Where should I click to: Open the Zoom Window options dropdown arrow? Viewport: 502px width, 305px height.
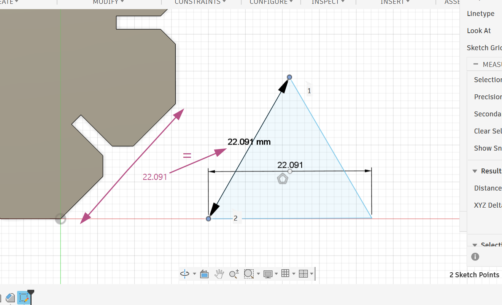[258, 274]
